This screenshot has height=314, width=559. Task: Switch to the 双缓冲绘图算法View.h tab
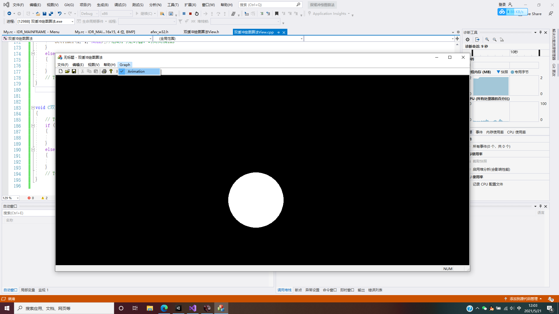point(201,32)
